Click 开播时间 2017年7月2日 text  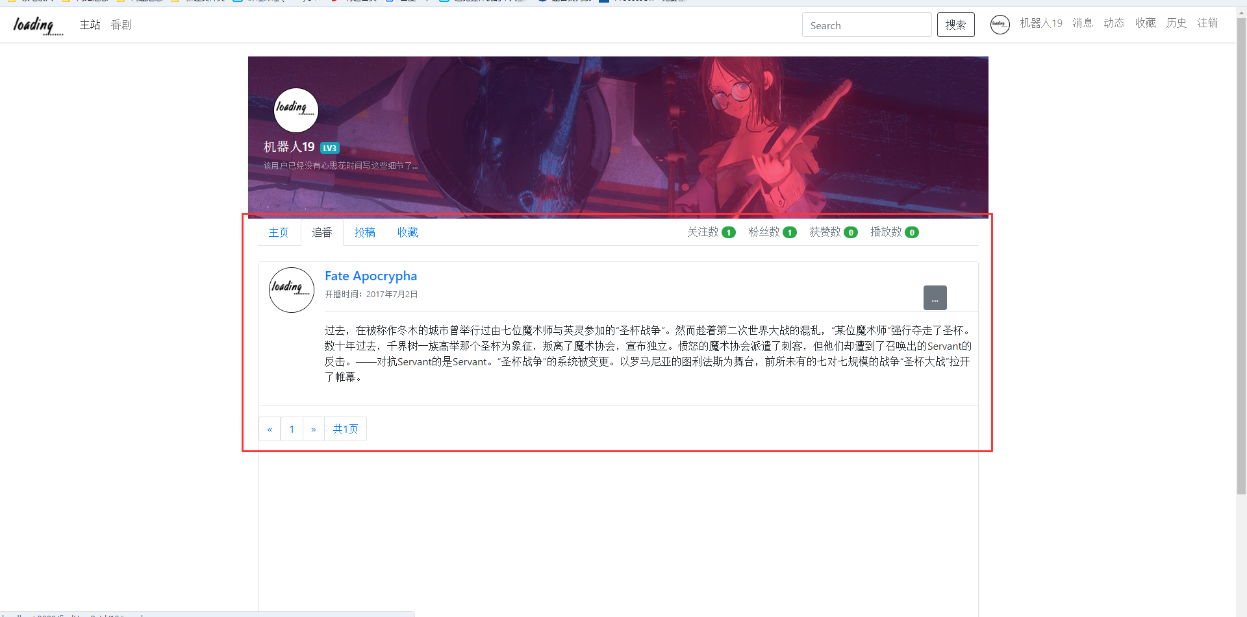click(x=372, y=294)
